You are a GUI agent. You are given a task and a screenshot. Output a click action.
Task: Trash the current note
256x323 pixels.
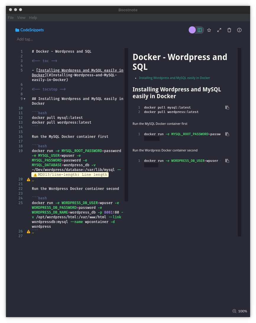[229, 30]
